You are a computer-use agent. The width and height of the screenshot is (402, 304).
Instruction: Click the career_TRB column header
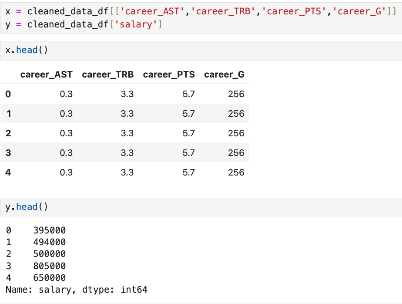pos(107,74)
